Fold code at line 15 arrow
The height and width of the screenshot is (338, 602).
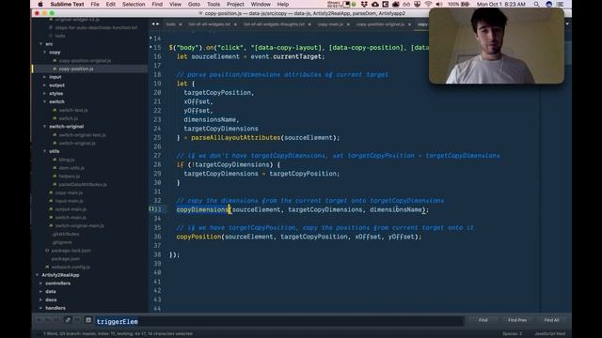coord(150,47)
